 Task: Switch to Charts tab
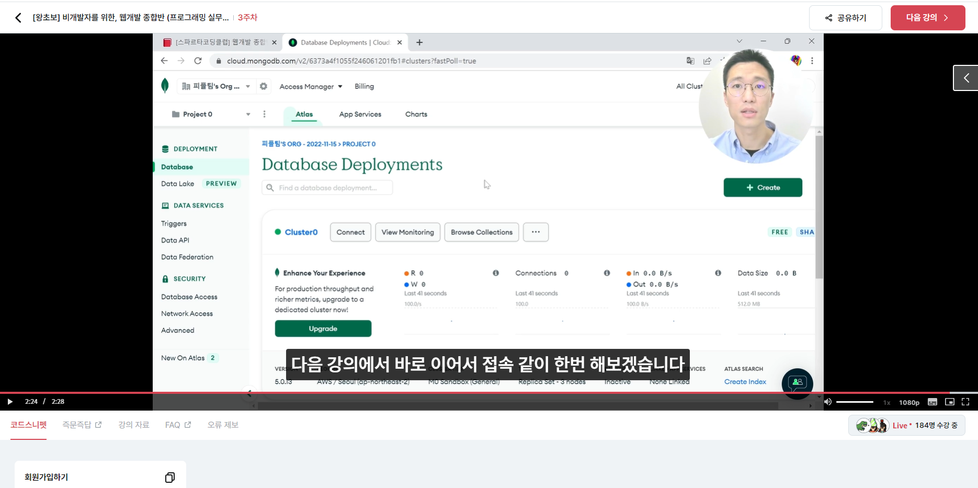click(416, 114)
